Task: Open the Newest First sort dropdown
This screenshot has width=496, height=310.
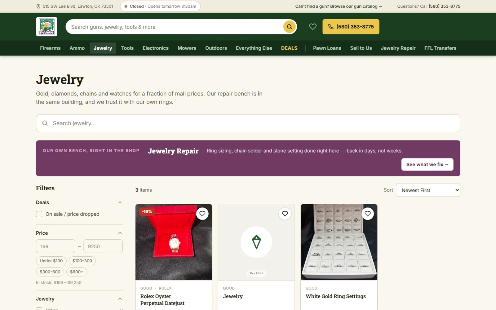Action: (428, 190)
